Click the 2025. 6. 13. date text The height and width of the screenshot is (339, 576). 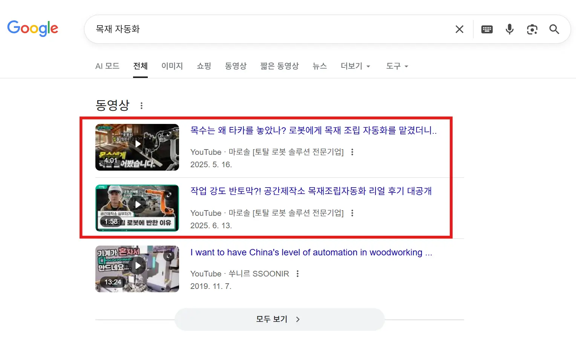[211, 226]
